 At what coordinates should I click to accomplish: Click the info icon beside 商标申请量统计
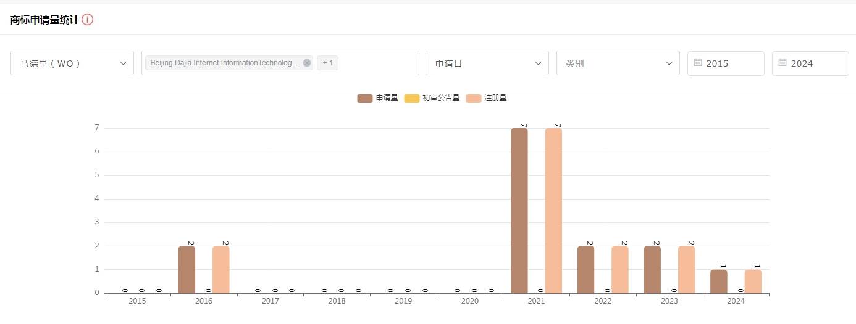pyautogui.click(x=88, y=20)
